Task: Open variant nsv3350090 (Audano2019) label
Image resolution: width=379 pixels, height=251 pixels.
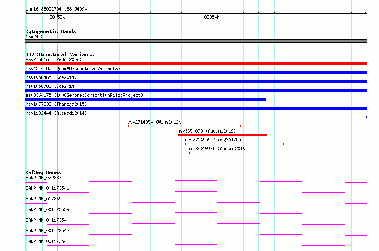Action: pos(207,131)
